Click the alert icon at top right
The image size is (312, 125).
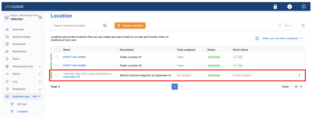click(x=304, y=6)
